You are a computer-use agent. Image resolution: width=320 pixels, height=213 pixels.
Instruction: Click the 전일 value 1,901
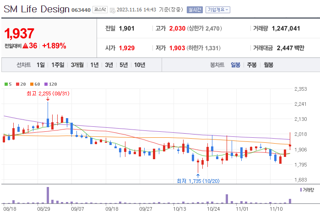coord(126,28)
